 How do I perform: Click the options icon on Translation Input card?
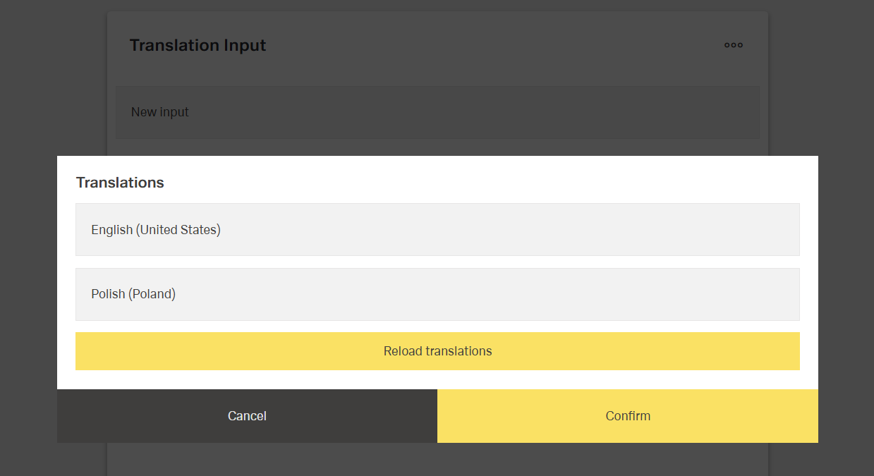coord(733,45)
